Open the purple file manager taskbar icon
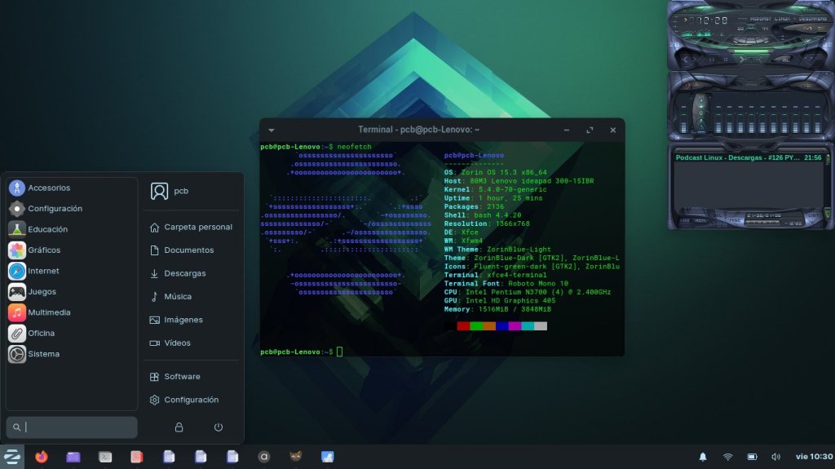This screenshot has width=835, height=469. tap(73, 457)
